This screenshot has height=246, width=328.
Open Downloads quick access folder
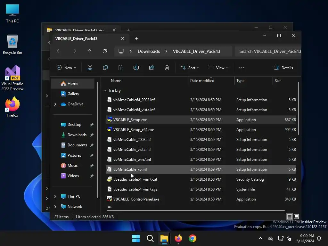point(73,135)
